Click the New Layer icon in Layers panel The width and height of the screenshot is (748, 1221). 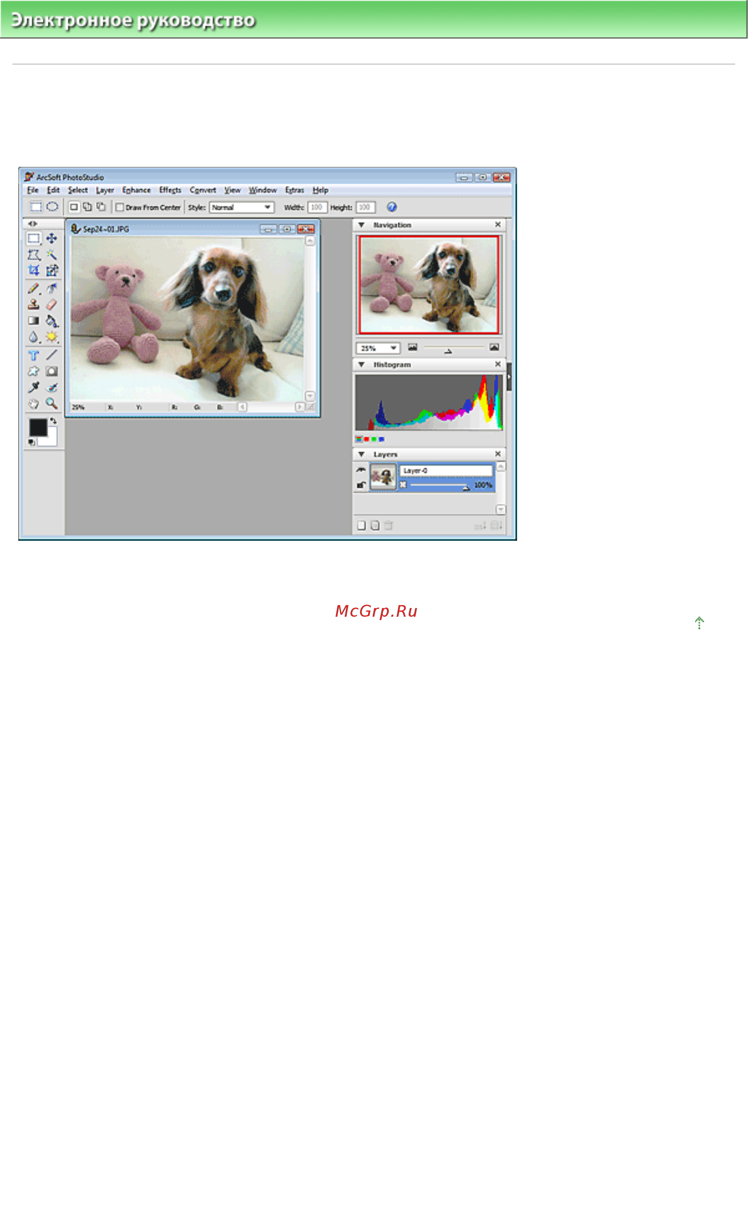[x=362, y=525]
